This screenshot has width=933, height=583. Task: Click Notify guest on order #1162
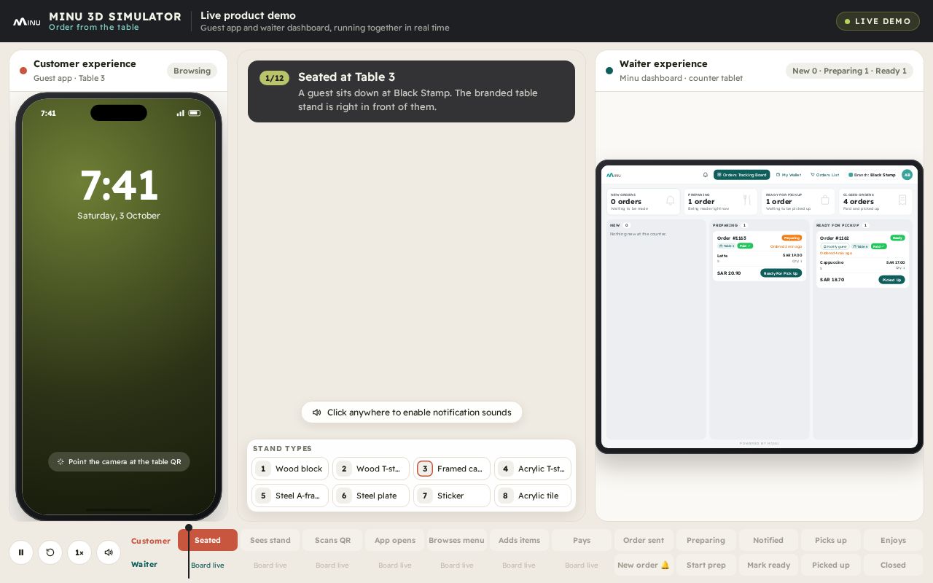(x=835, y=246)
